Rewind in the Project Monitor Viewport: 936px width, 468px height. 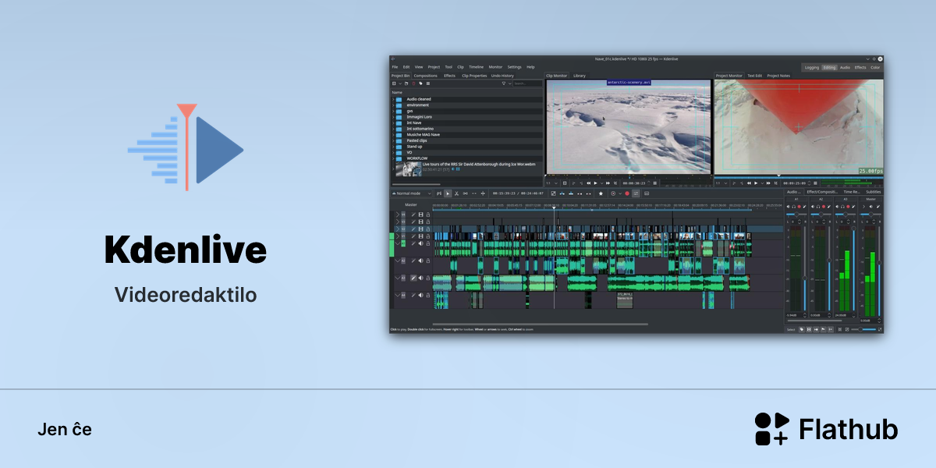click(749, 183)
